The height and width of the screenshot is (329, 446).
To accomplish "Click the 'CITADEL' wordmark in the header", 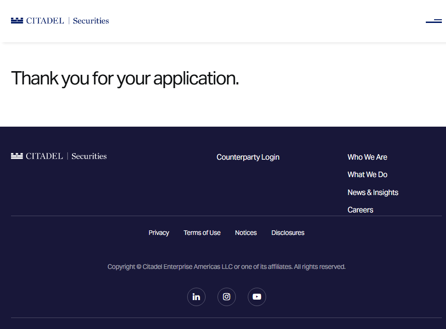I will point(45,21).
